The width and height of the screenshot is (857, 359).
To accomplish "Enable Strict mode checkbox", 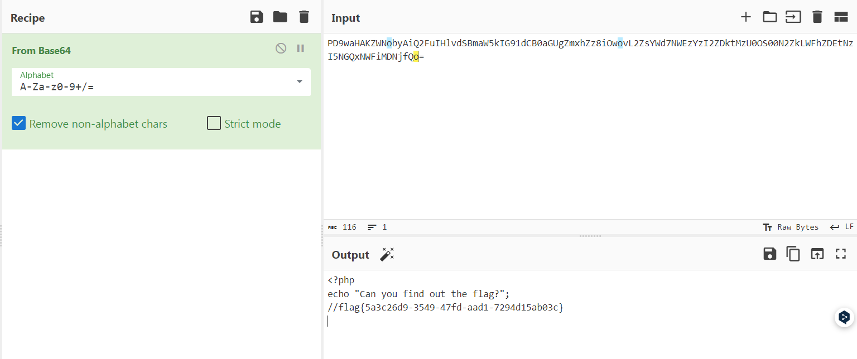I will coord(214,123).
